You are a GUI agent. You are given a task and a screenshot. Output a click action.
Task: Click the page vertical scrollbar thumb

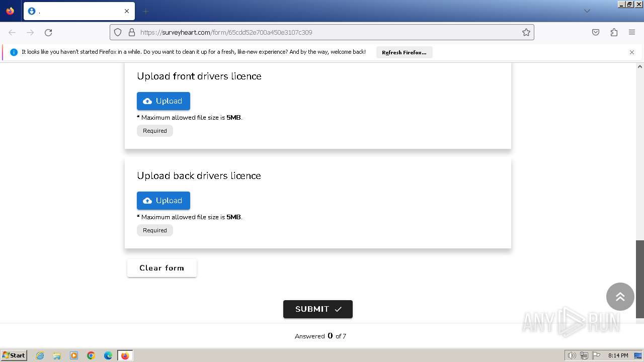tap(640, 279)
